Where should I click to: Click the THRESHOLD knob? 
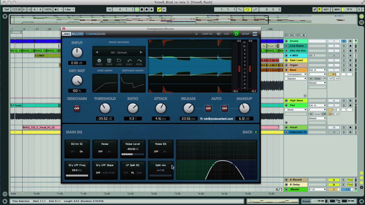point(105,108)
